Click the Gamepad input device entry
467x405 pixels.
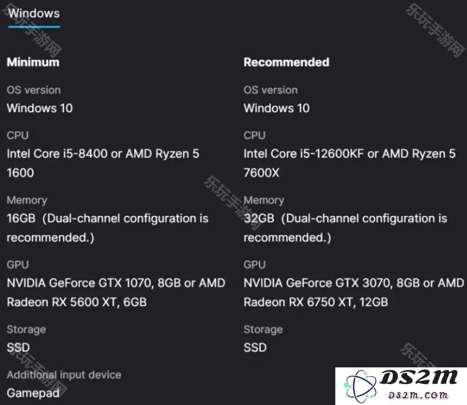click(33, 393)
